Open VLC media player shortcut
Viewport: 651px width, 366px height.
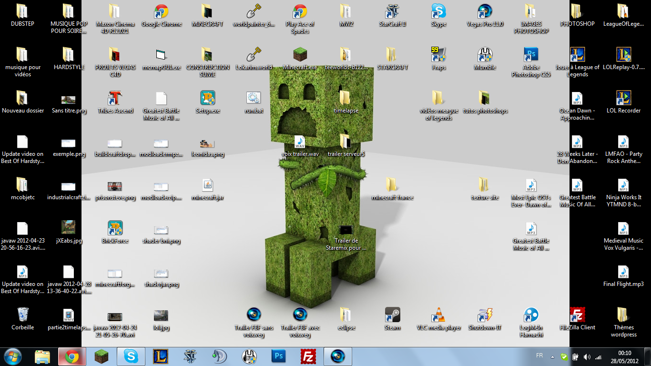[438, 319]
